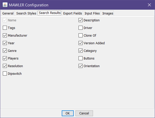Viewport: 155px width, 118px height.
Task: Open the Search Styles tab
Action: [26, 13]
